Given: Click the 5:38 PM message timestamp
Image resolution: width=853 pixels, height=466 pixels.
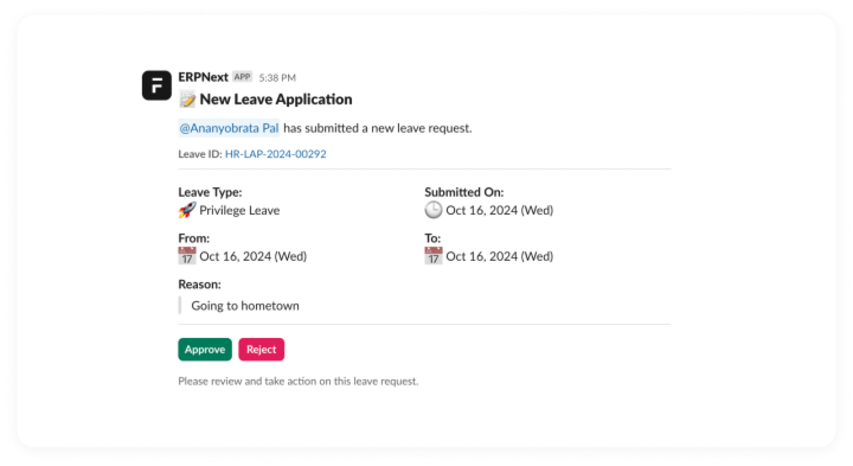Looking at the screenshot, I should coord(277,77).
